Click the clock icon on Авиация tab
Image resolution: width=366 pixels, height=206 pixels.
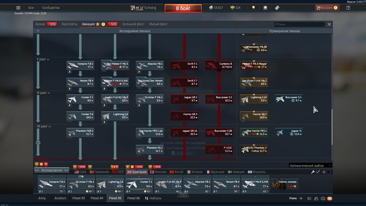click(x=103, y=24)
